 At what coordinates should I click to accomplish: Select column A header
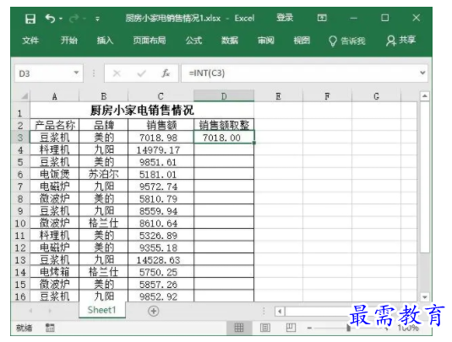[54, 96]
